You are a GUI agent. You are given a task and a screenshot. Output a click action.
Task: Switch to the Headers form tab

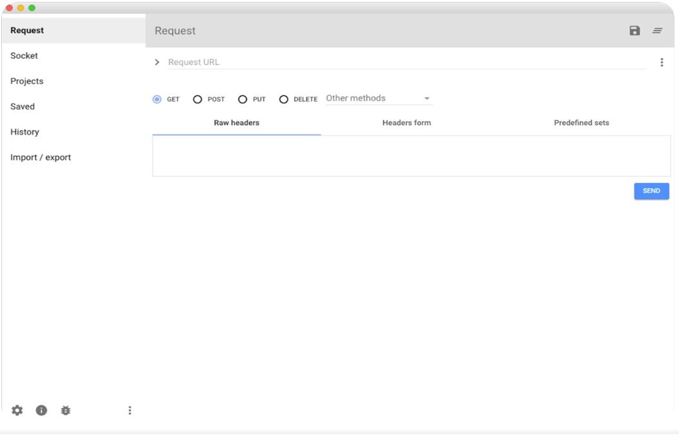[x=406, y=122]
